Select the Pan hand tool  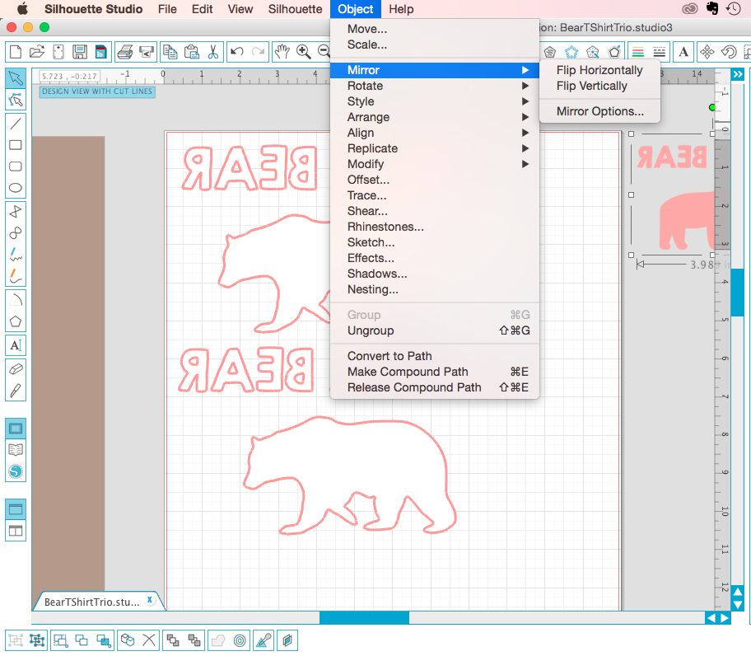pyautogui.click(x=282, y=52)
